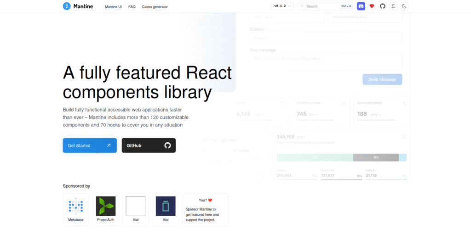This screenshot has height=235, width=471.
Task: Click the Profit card icon
Action: [283, 103]
